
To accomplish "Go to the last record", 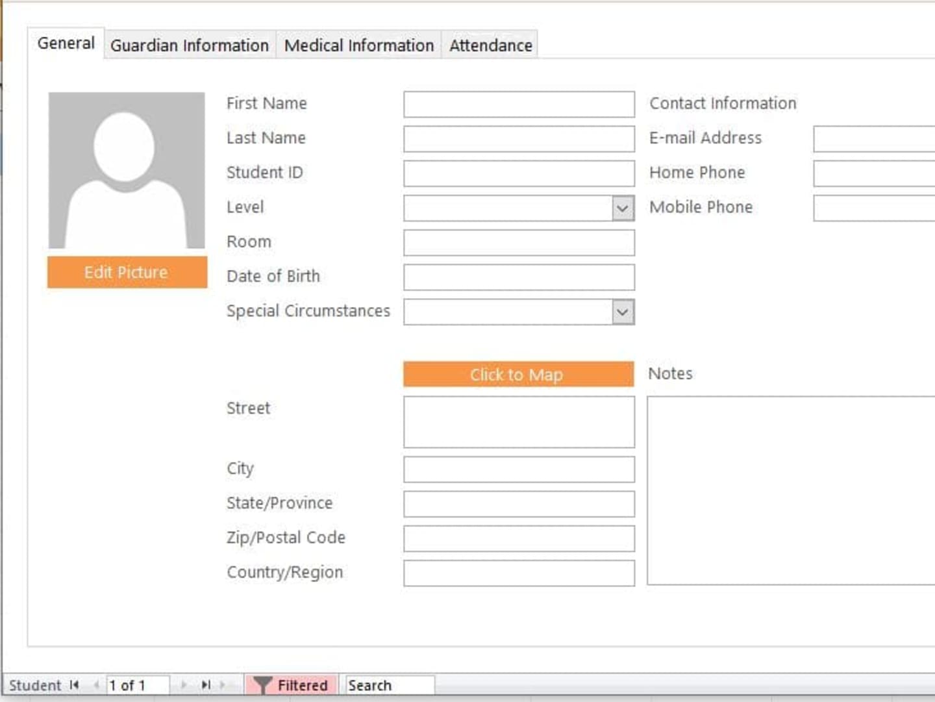I will coord(206,685).
